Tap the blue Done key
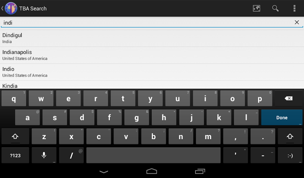304x178 pixels. tap(282, 117)
